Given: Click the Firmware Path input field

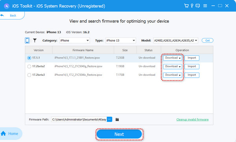Looking at the screenshot, I should [x=79, y=120].
